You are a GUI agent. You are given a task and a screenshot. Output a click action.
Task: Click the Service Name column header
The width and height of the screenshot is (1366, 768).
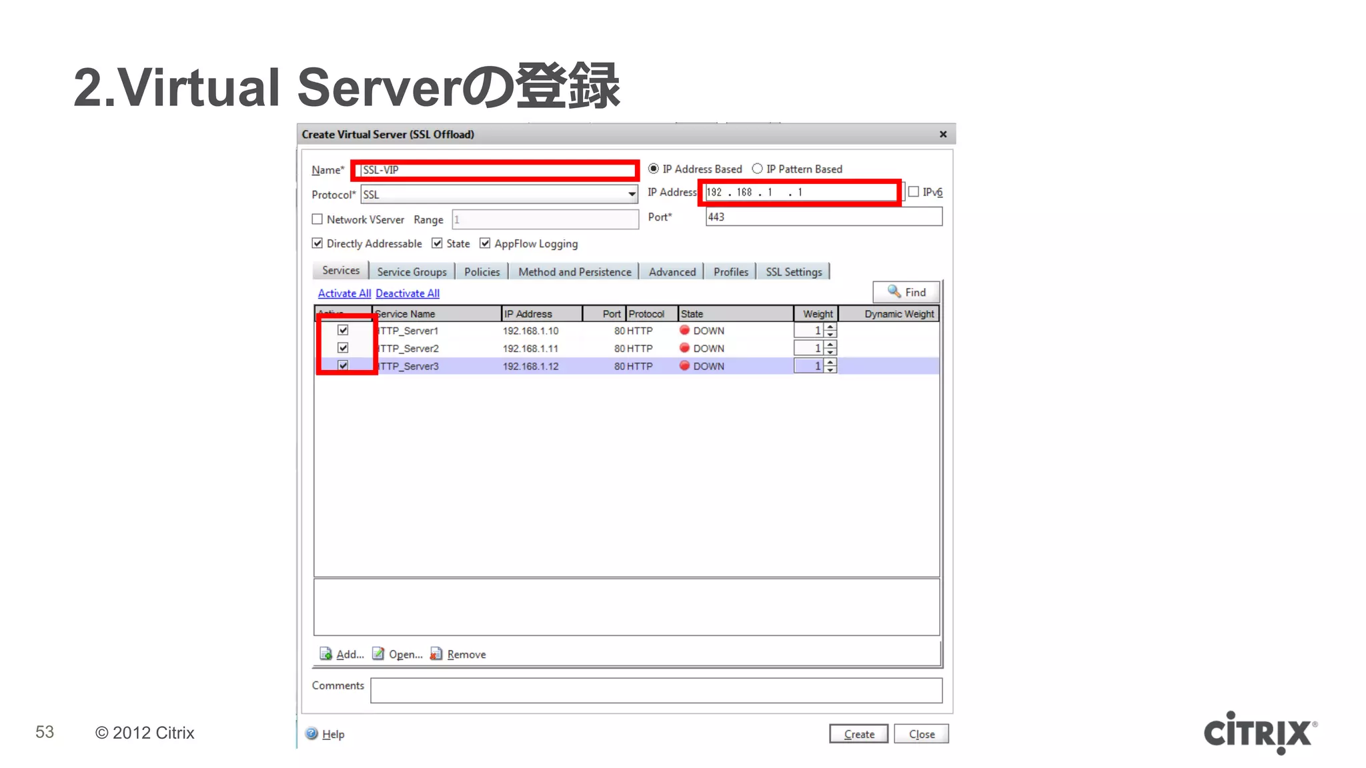point(437,313)
